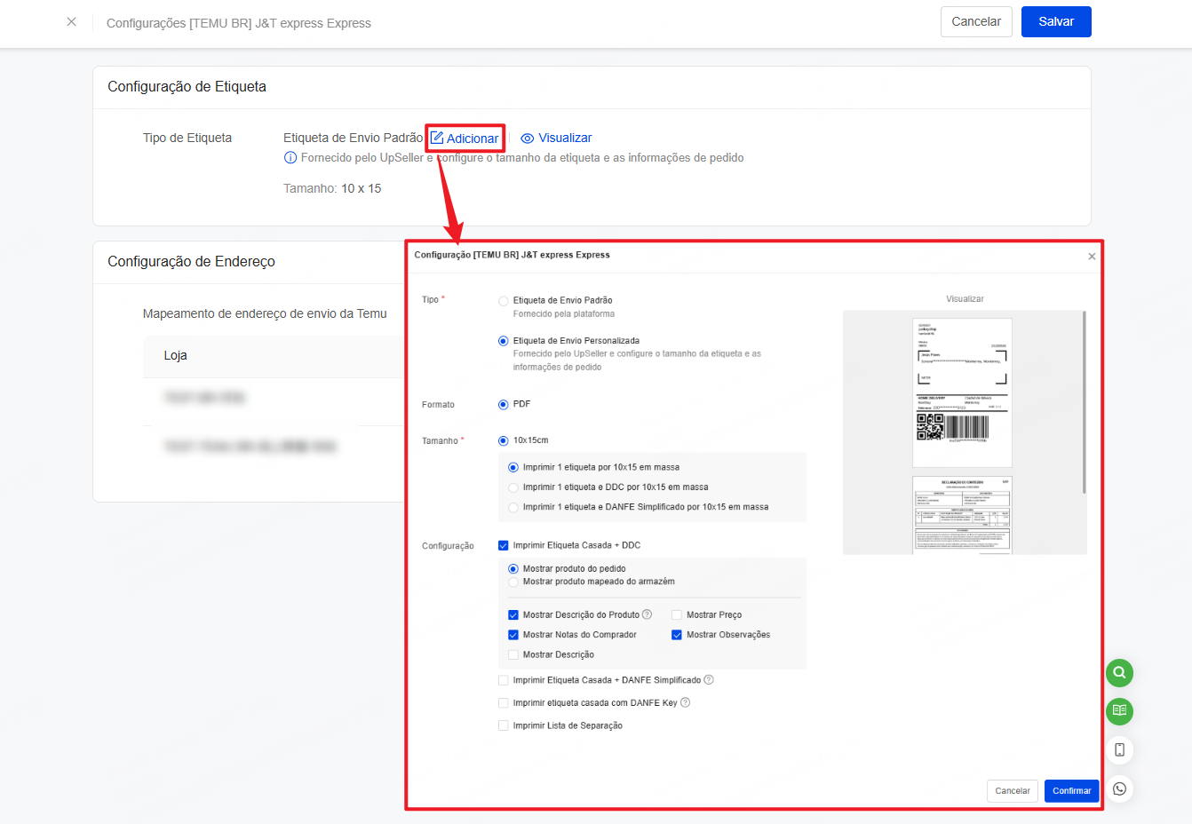Open the green search floating icon

[1119, 672]
